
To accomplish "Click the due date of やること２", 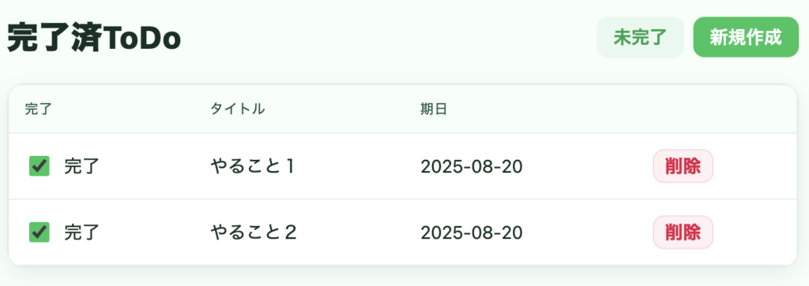I will [472, 233].
